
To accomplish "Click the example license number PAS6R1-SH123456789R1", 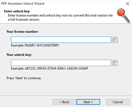I will [42, 46].
